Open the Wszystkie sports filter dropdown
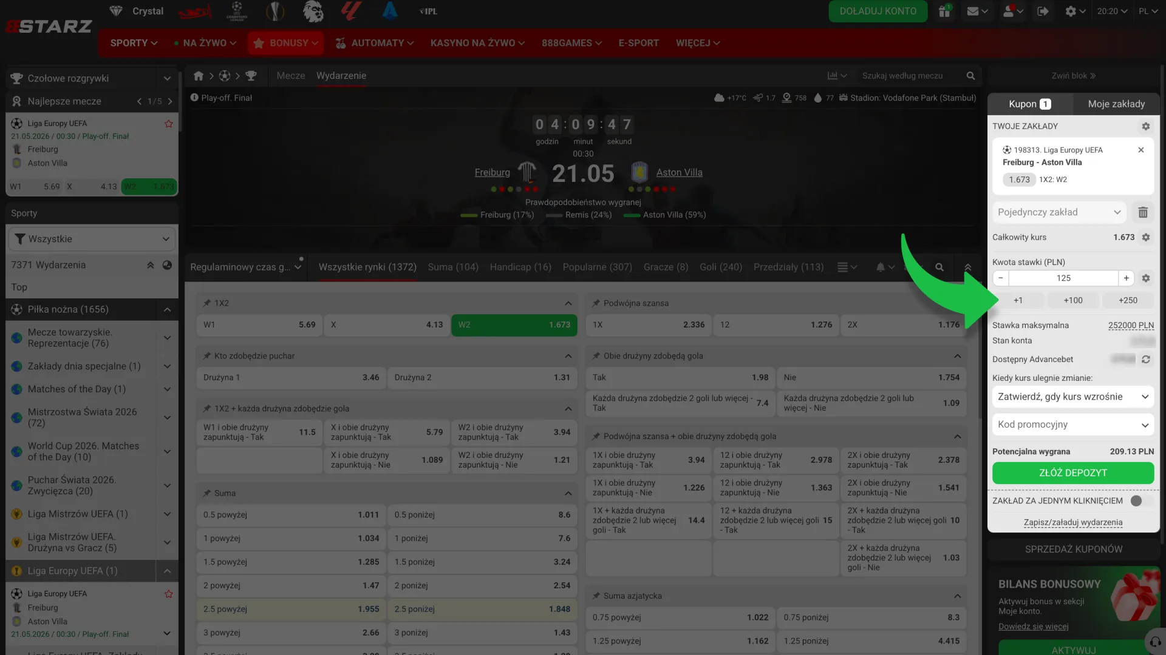This screenshot has height=655, width=1166. (92, 239)
